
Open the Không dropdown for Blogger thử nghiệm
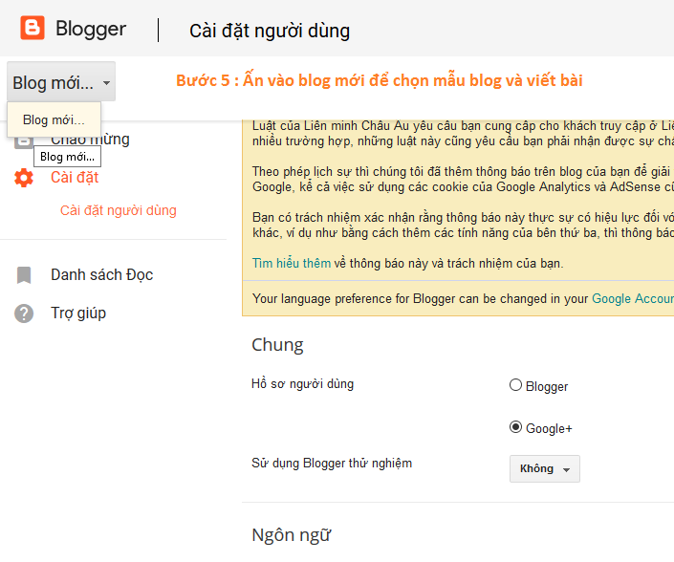pyautogui.click(x=545, y=468)
